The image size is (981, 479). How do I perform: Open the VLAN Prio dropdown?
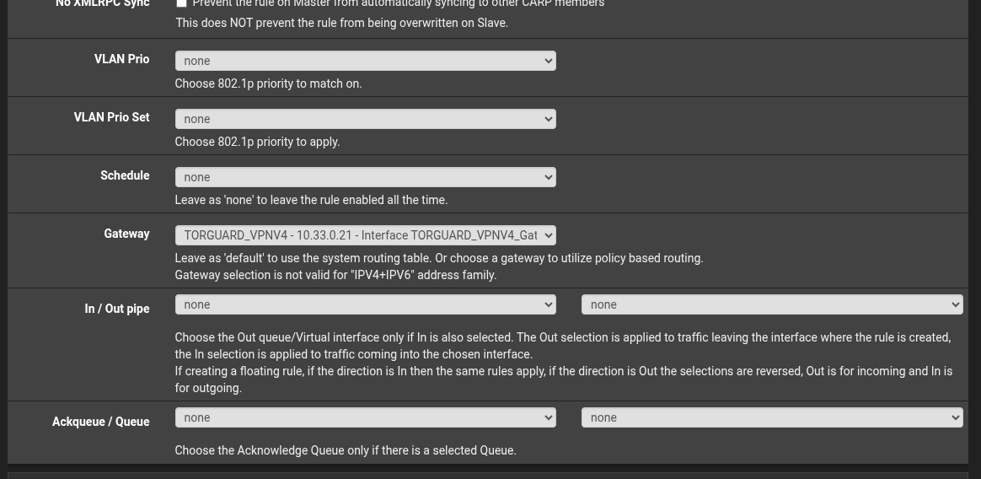365,61
